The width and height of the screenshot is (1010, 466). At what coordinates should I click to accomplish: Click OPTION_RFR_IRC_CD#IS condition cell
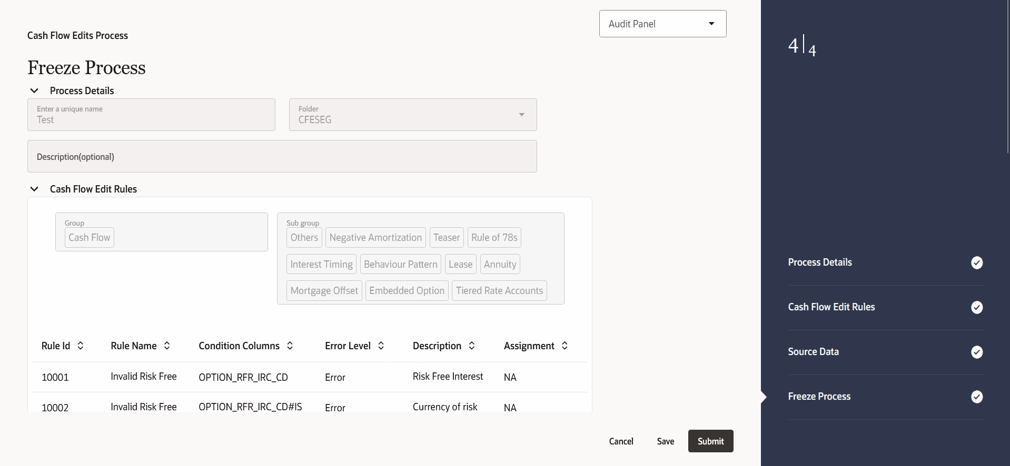pos(250,407)
